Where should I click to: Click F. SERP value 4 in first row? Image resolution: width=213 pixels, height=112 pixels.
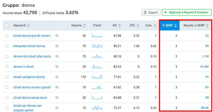coord(176,36)
